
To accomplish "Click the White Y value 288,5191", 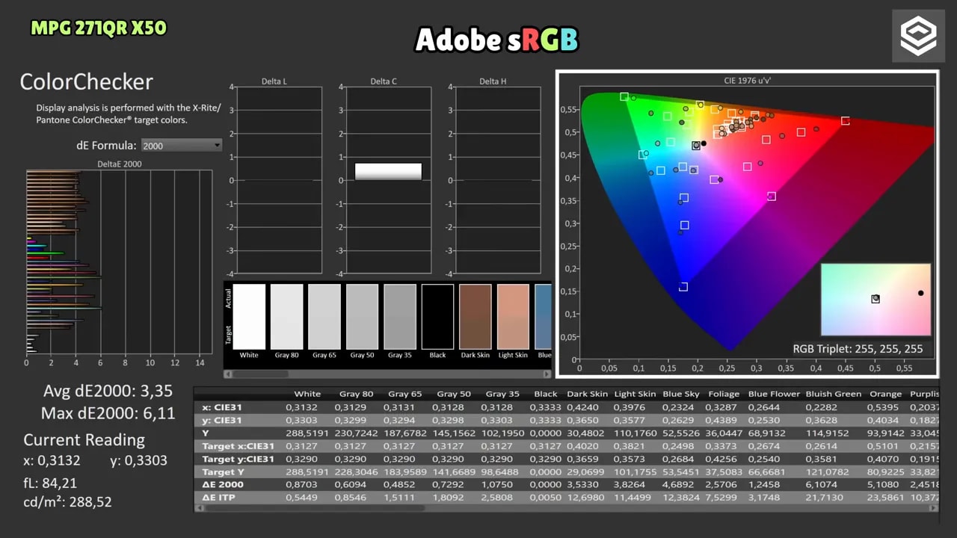I will click(x=307, y=433).
